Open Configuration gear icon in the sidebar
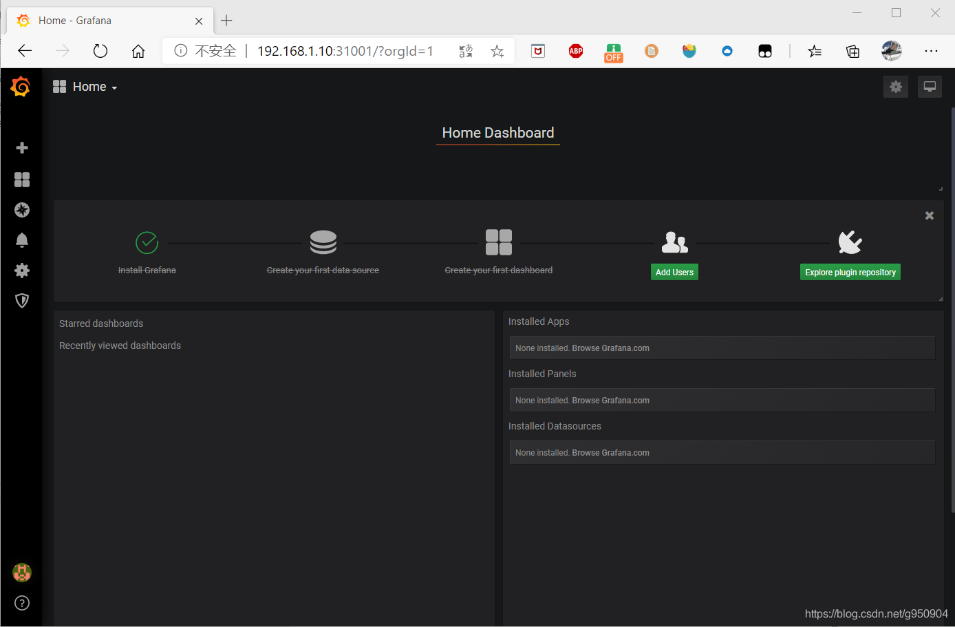The width and height of the screenshot is (955, 627). coord(22,270)
